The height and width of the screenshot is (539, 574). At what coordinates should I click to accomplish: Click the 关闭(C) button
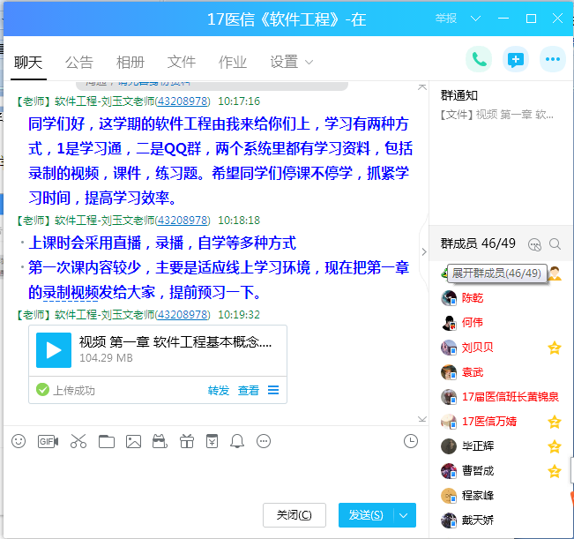(x=294, y=515)
